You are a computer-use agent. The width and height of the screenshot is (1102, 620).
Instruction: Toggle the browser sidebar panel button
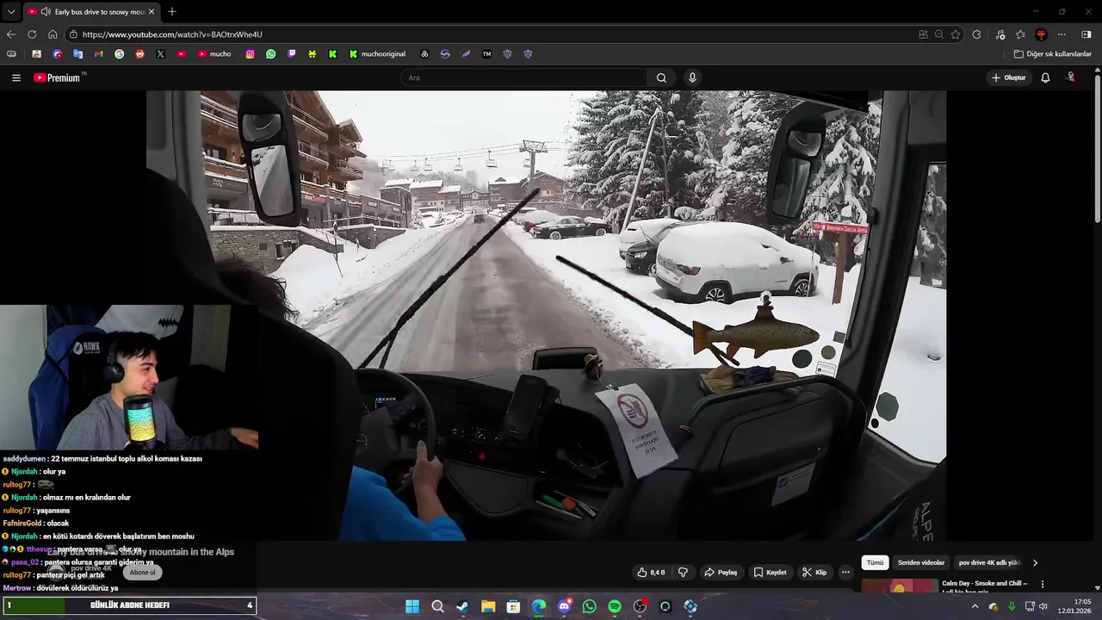click(x=1086, y=34)
